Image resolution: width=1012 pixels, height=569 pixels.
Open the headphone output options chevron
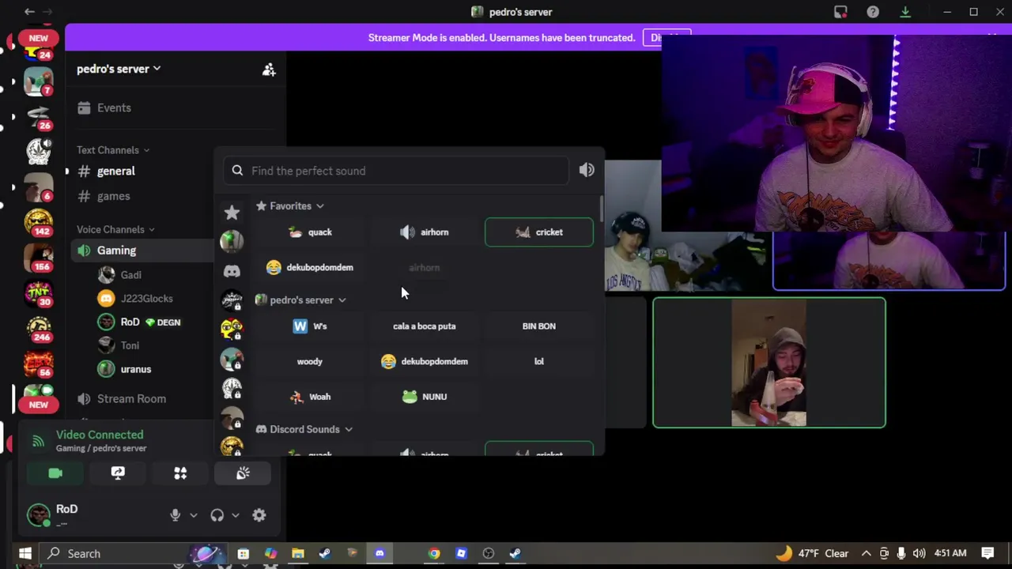pos(235,515)
